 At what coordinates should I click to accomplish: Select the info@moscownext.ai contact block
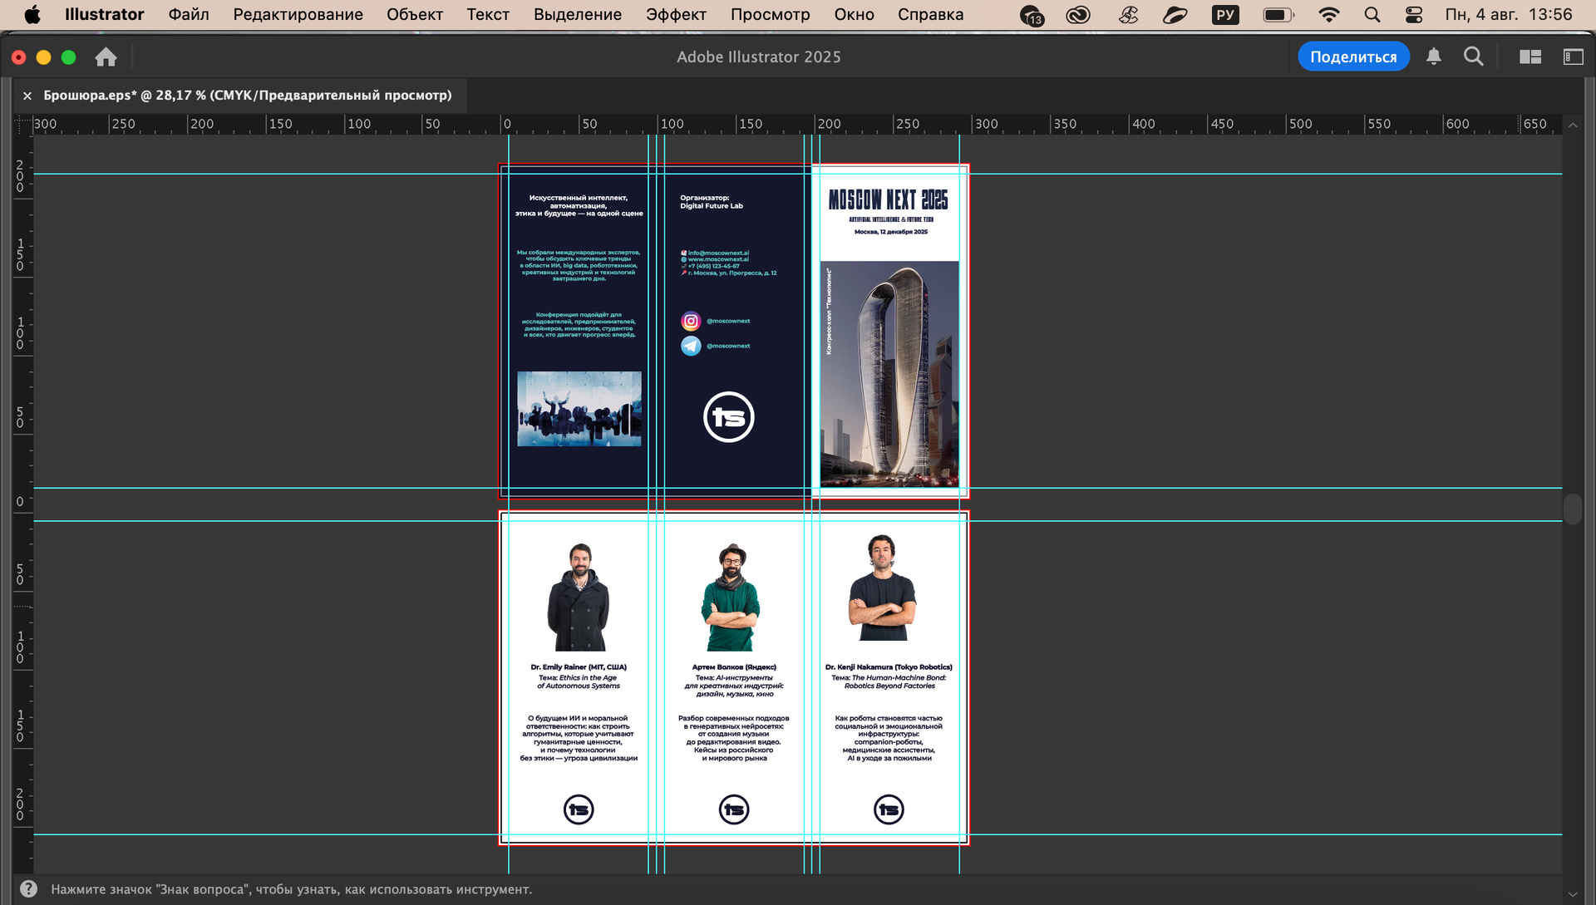(x=729, y=263)
